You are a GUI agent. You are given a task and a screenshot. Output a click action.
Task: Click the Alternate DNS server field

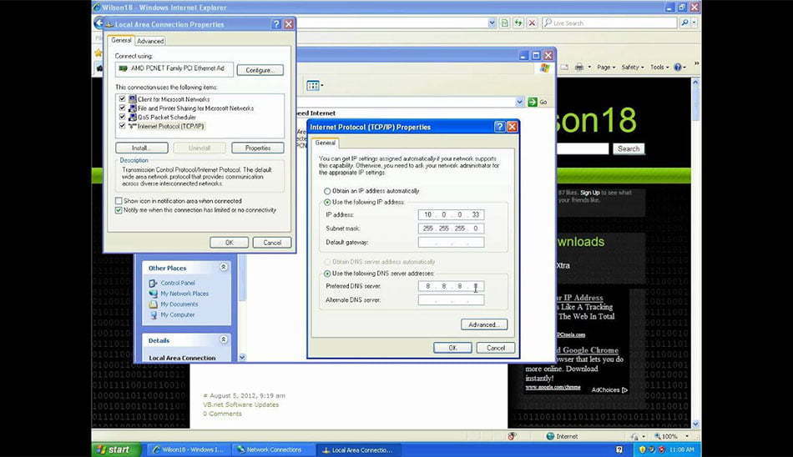(x=451, y=300)
